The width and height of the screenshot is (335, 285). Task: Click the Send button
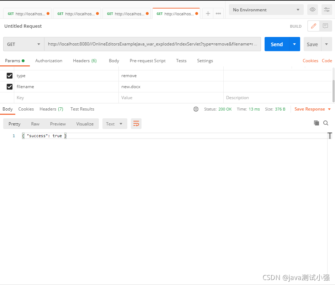(x=277, y=44)
